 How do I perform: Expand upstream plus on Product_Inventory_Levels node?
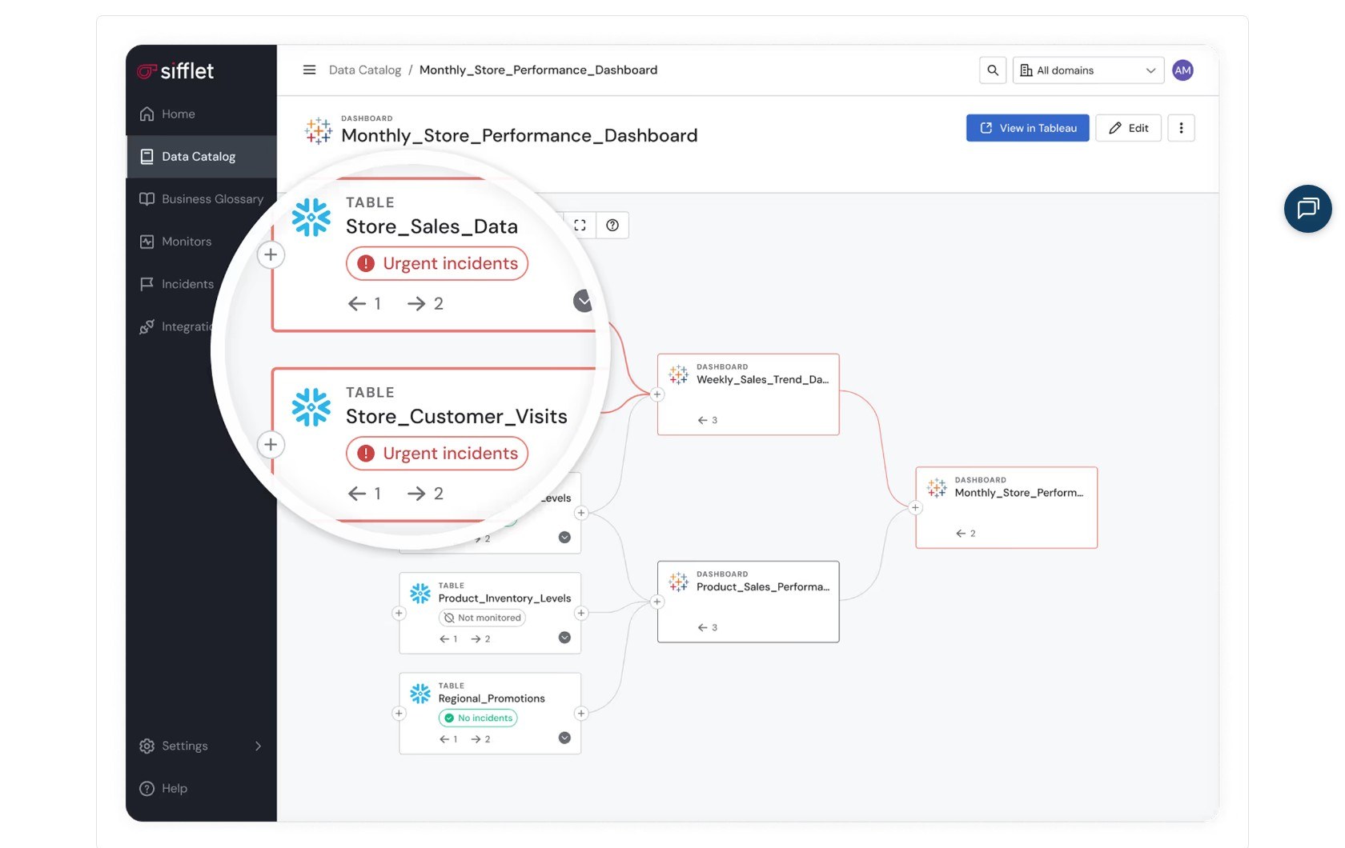(399, 614)
